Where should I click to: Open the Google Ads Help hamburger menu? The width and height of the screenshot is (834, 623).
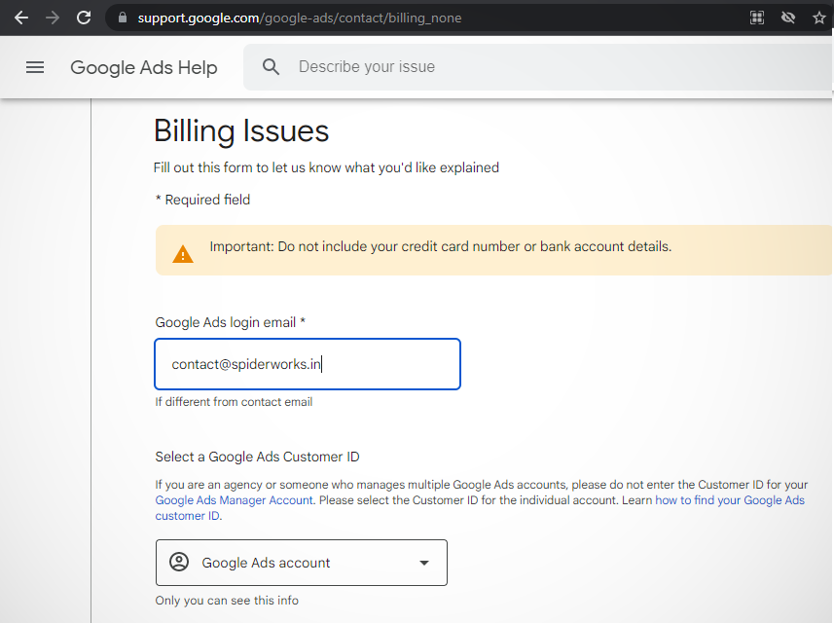35,67
